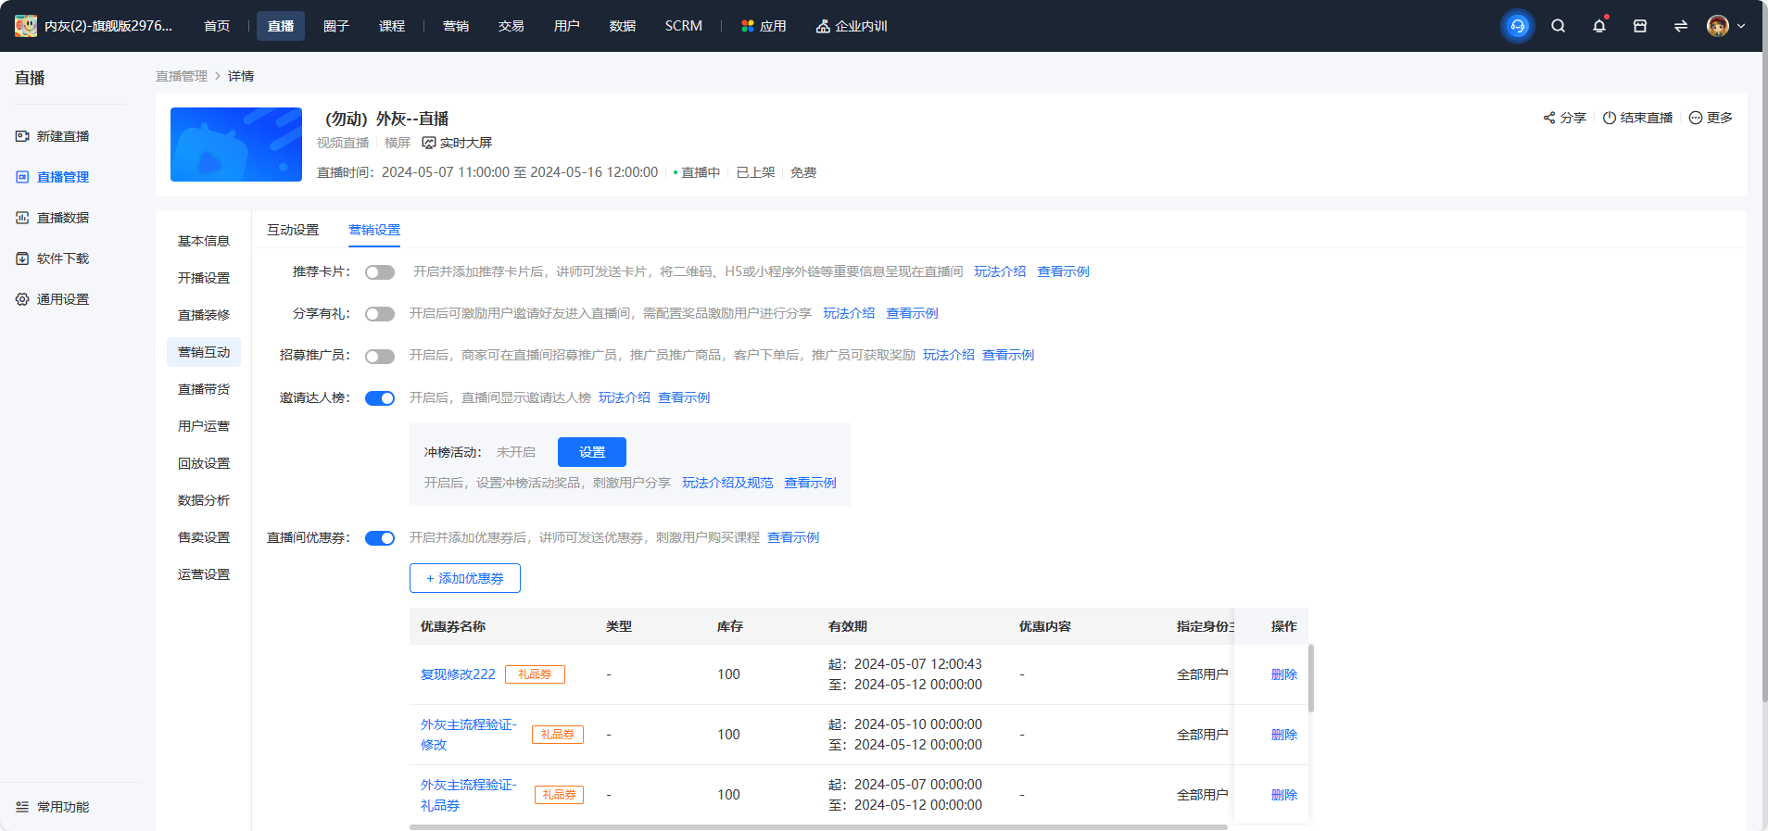Open 圈子 in top navigation
This screenshot has width=1768, height=831.
click(336, 26)
